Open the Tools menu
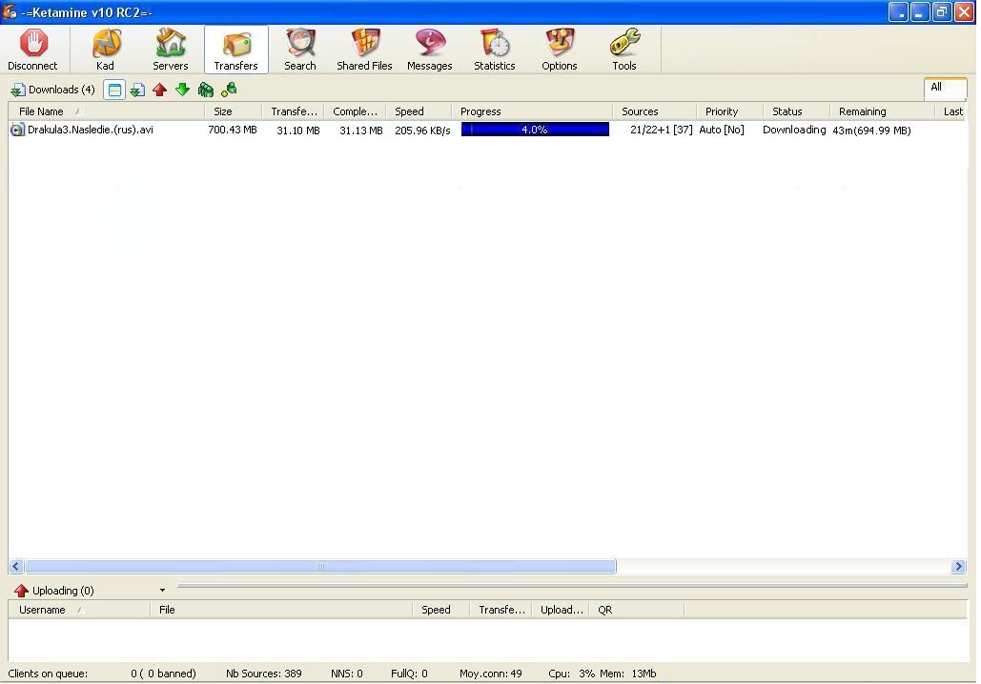981x684 pixels. (624, 50)
